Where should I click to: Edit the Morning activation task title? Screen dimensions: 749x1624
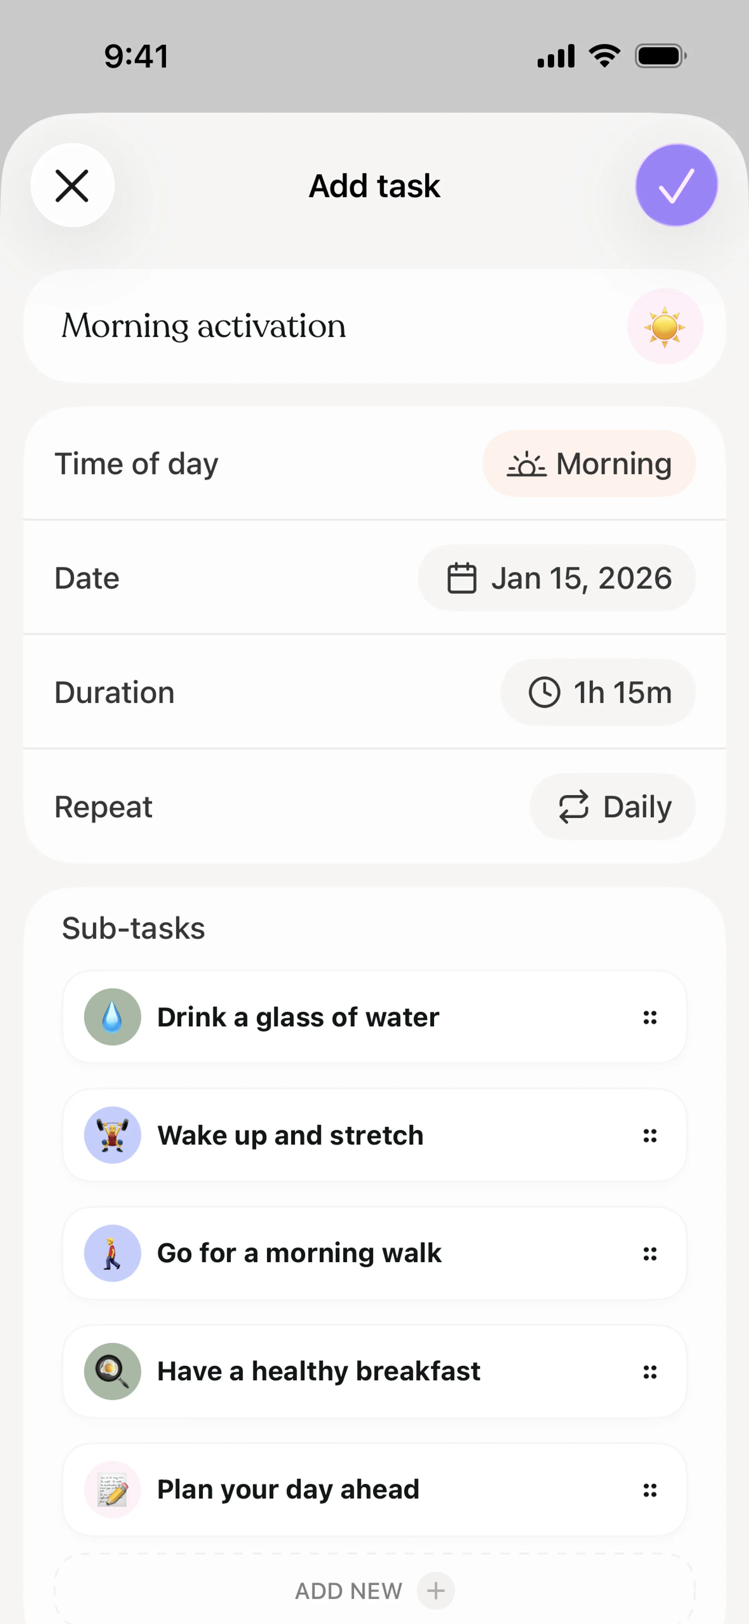pos(204,327)
